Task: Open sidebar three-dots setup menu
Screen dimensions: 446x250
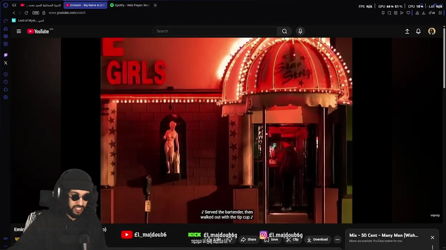Action: click(6, 246)
